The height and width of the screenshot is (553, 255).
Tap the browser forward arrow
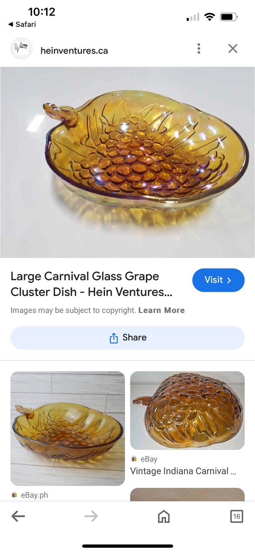[91, 517]
